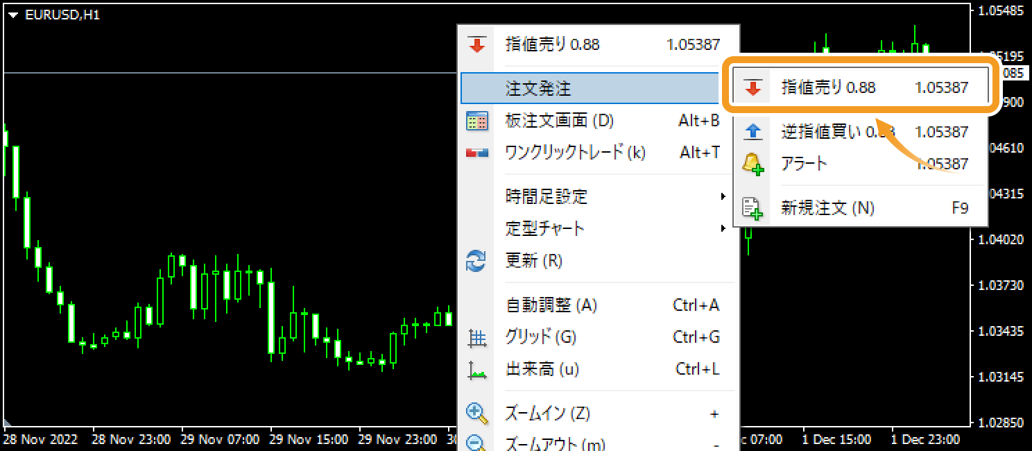Select ズームイン (Z) menu entry
Screen dimensions: 1032x451
pos(598,414)
